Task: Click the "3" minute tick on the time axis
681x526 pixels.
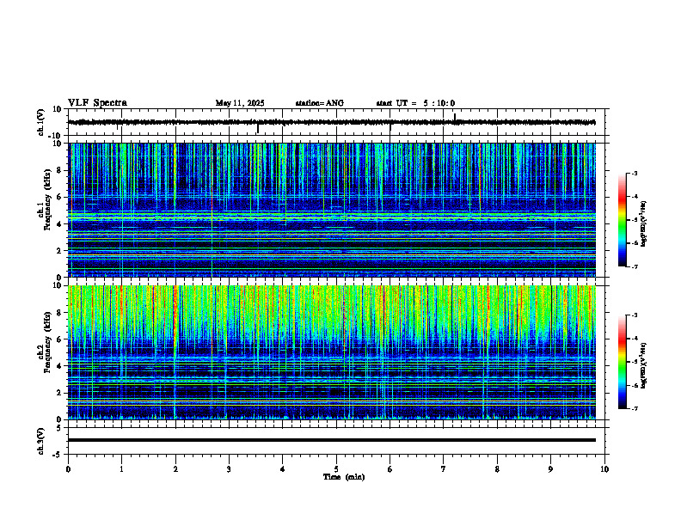Action: 229,469
